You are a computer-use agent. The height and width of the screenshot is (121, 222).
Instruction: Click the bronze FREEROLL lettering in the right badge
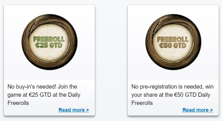click(173, 39)
